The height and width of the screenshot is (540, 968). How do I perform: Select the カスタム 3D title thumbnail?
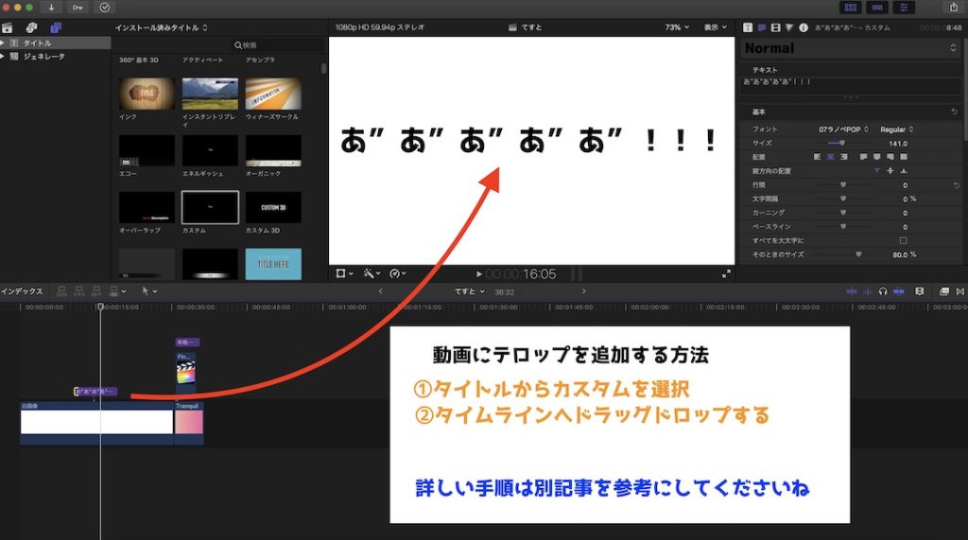273,207
